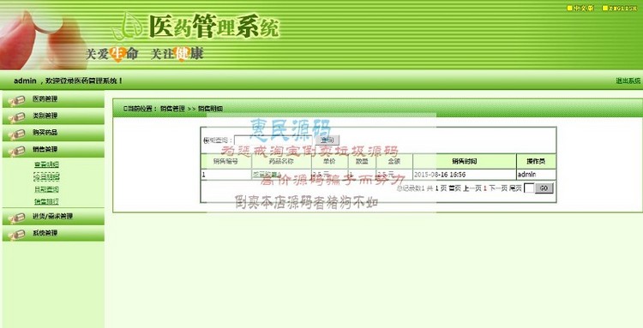Image resolution: width=643 pixels, height=328 pixels.
Task: Click the pill icon beside 医药管理
Action: coord(17,100)
